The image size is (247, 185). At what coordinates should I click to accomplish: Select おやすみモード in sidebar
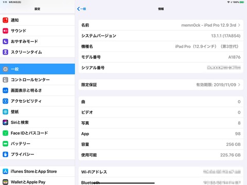[38, 41]
